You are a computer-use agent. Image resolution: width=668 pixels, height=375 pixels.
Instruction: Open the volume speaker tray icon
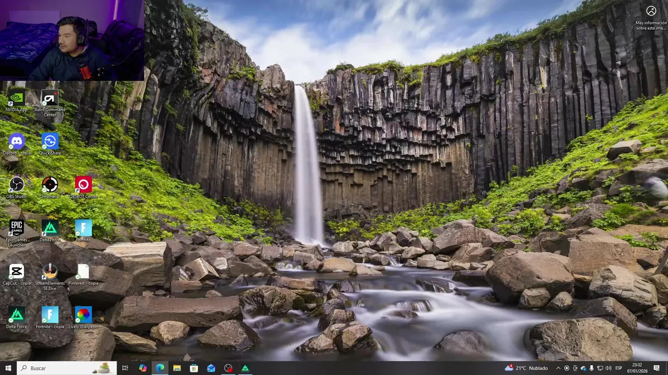point(608,368)
